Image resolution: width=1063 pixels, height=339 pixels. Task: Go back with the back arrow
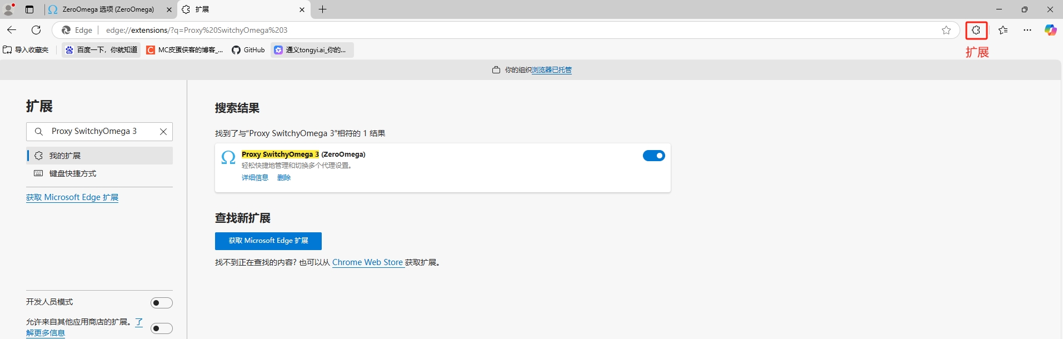(12, 30)
